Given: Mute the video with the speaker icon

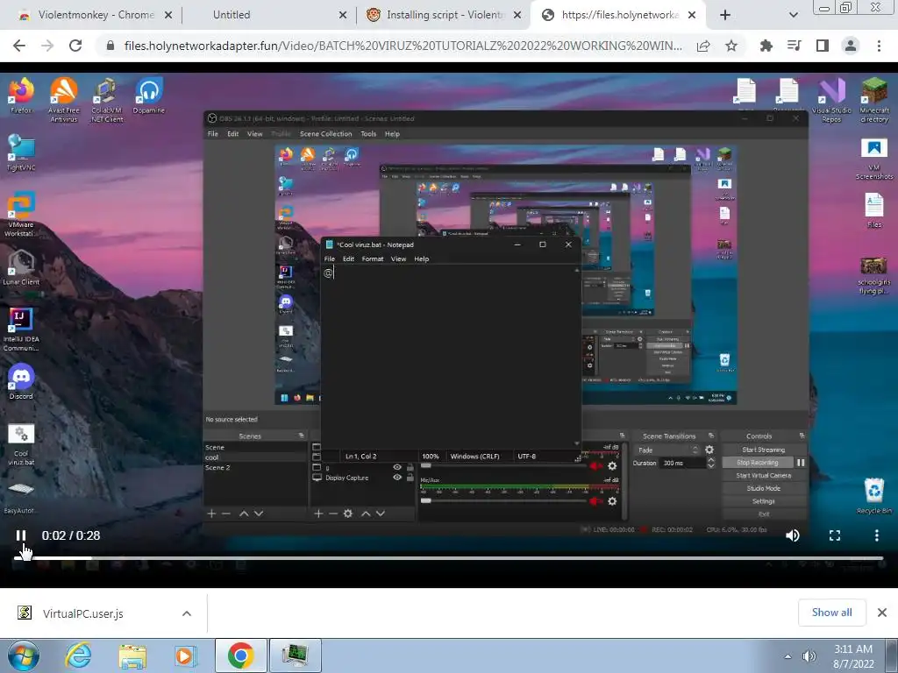Looking at the screenshot, I should (x=793, y=535).
